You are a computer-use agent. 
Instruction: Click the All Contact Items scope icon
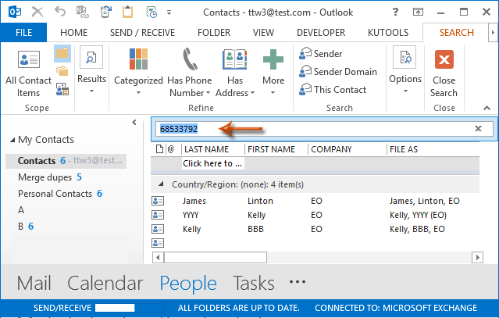[28, 61]
